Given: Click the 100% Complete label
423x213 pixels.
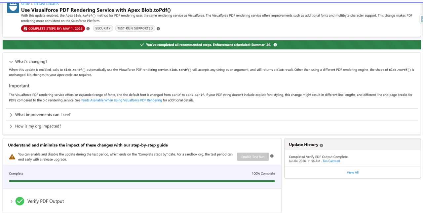Looking at the screenshot, I should click(263, 173).
